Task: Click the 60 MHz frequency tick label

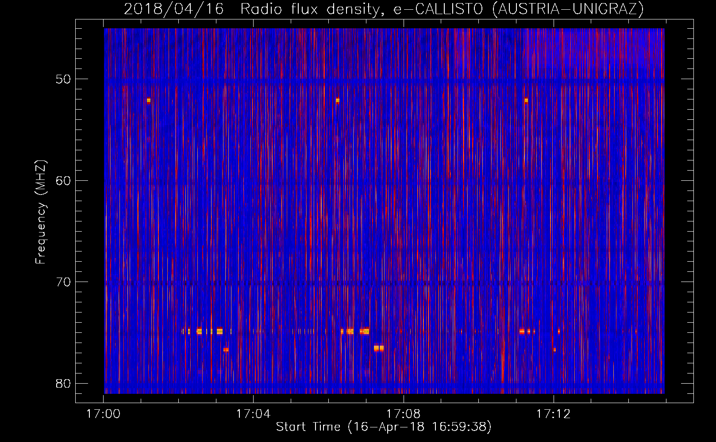Action: click(63, 180)
